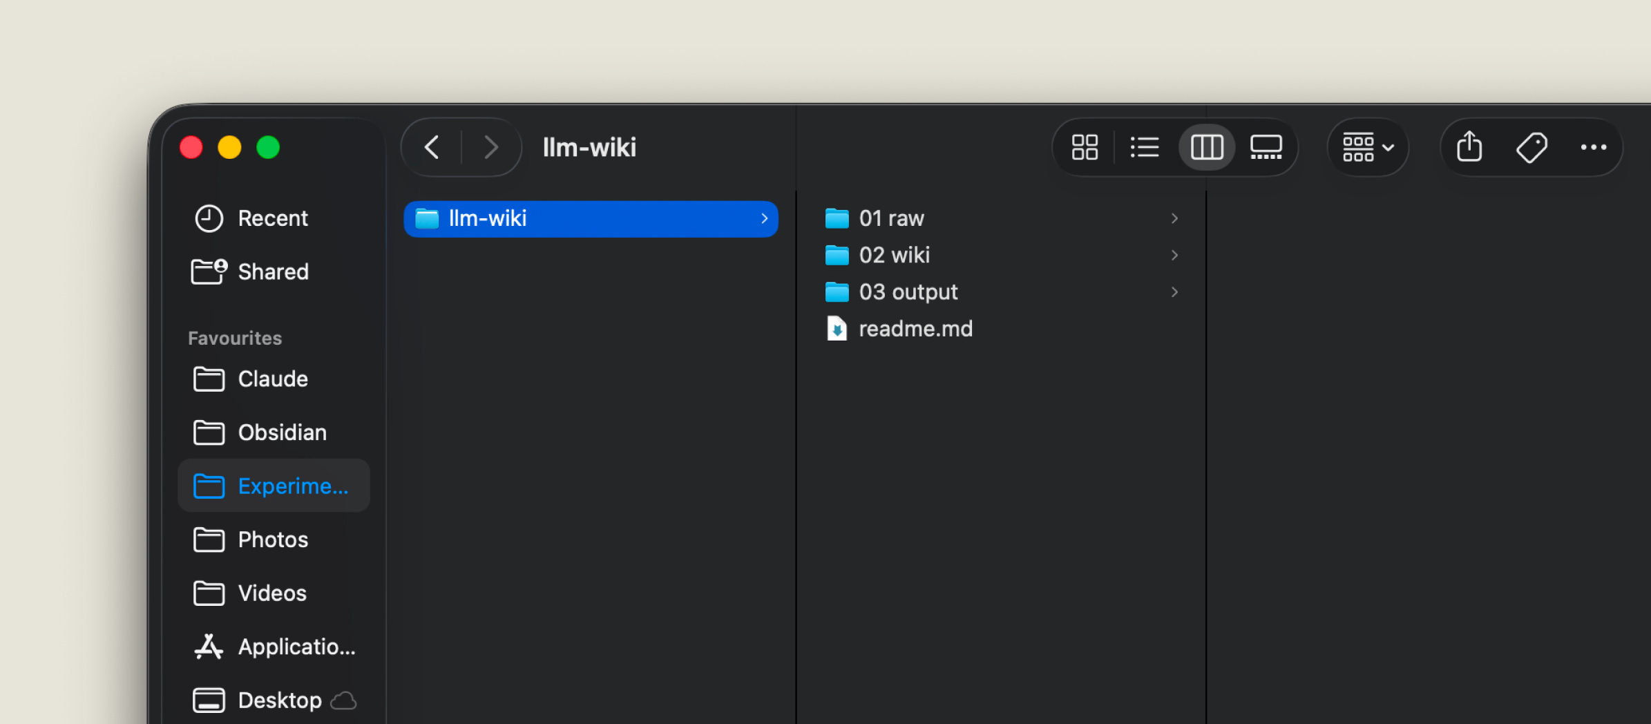
Task: Select the readme.md file
Action: (x=1002, y=328)
